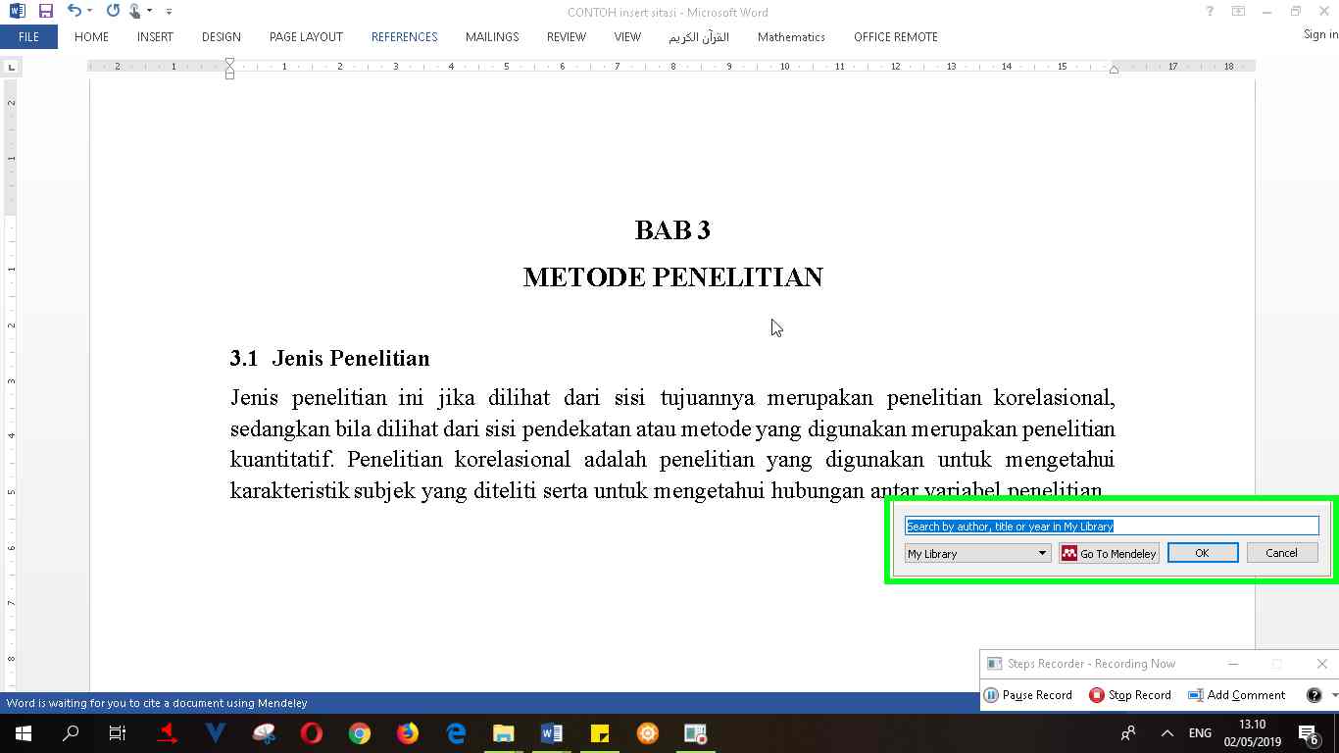Click the Word Help question mark icon
The image size is (1339, 753).
click(x=1210, y=12)
